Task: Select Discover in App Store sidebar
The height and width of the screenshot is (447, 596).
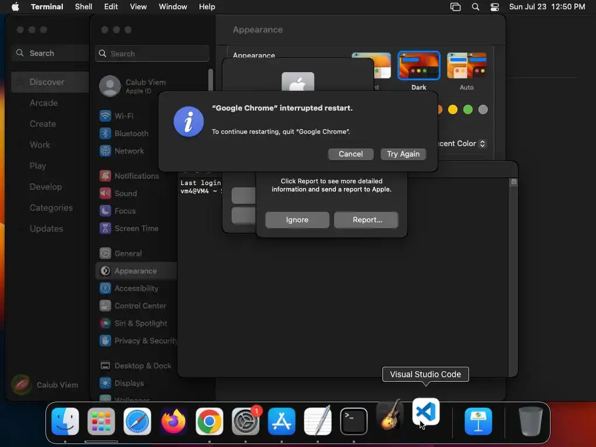Action: pyautogui.click(x=50, y=82)
